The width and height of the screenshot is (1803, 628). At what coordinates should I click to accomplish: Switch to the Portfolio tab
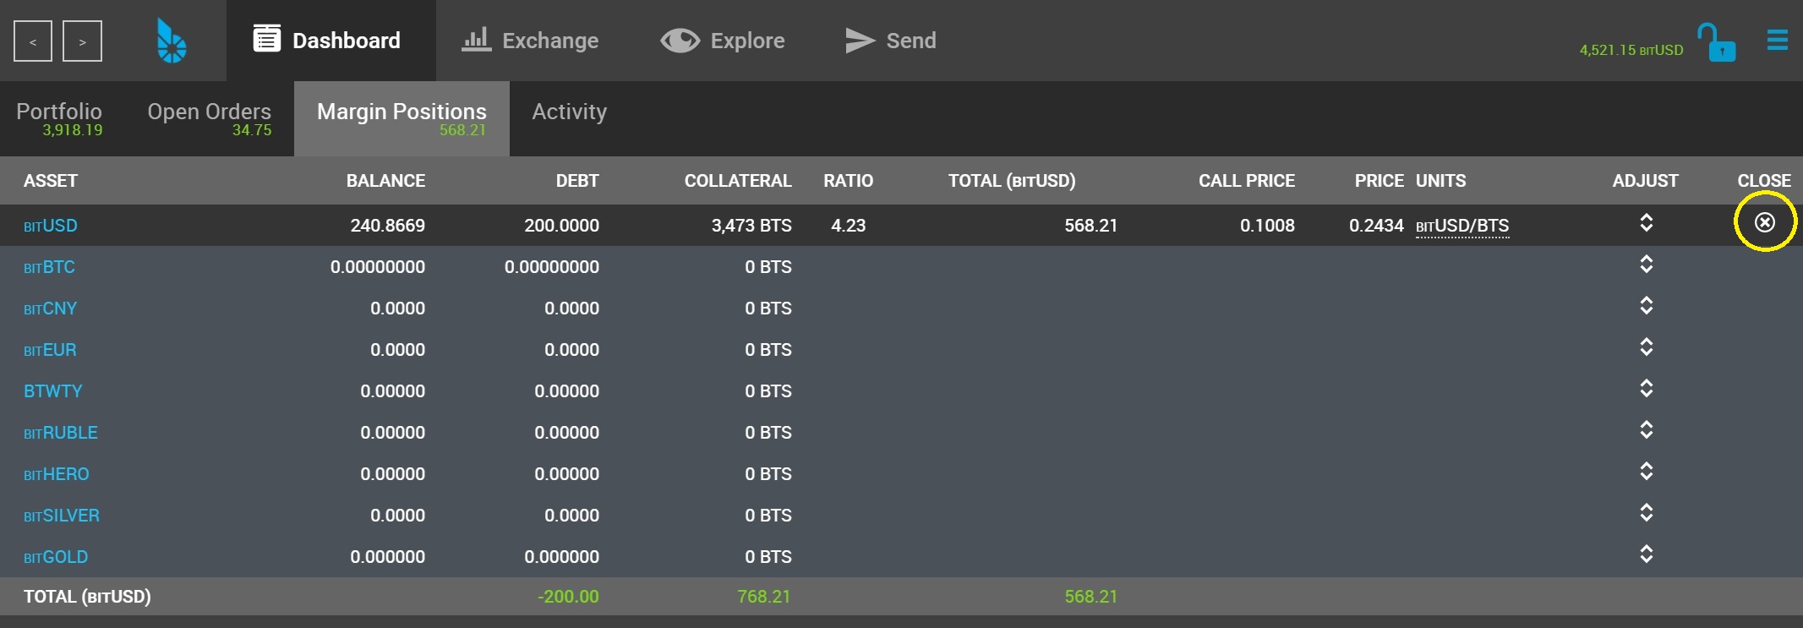[x=59, y=118]
